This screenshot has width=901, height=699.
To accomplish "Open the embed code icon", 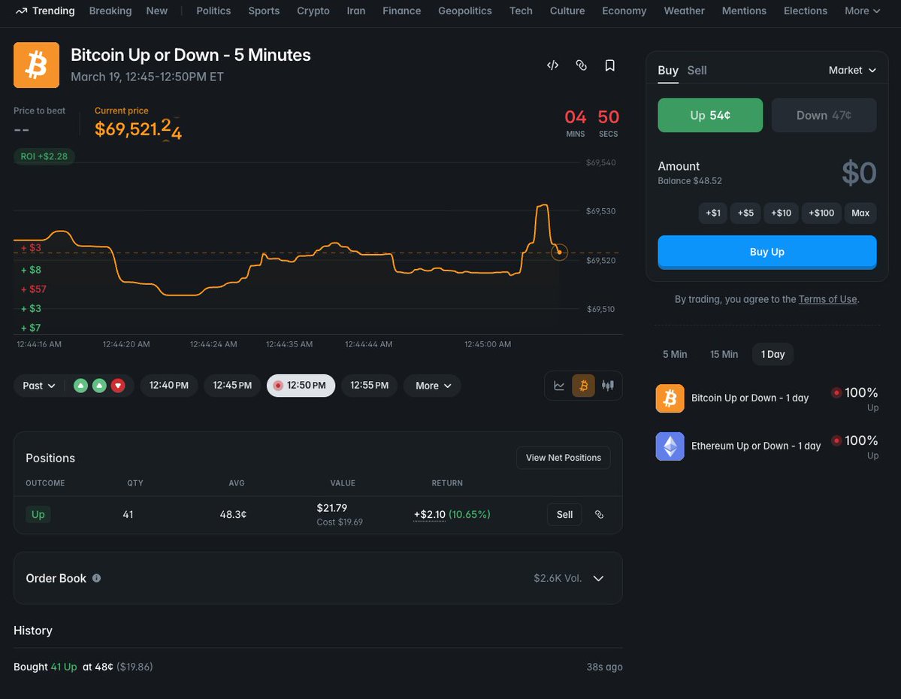I will click(552, 65).
